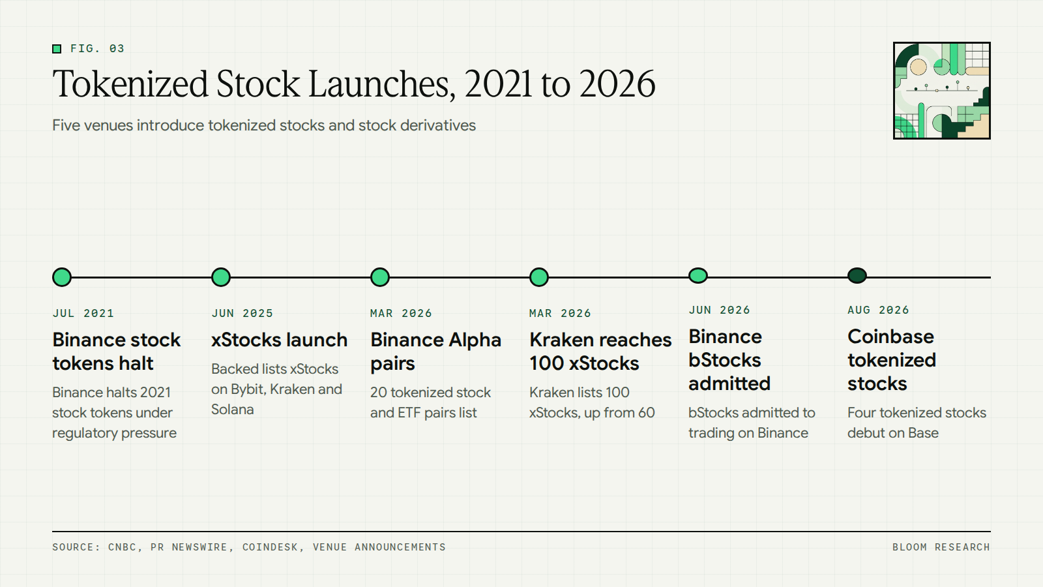Click the text about regulatory pressure
Viewport: 1043px width, 587px height.
(114, 413)
